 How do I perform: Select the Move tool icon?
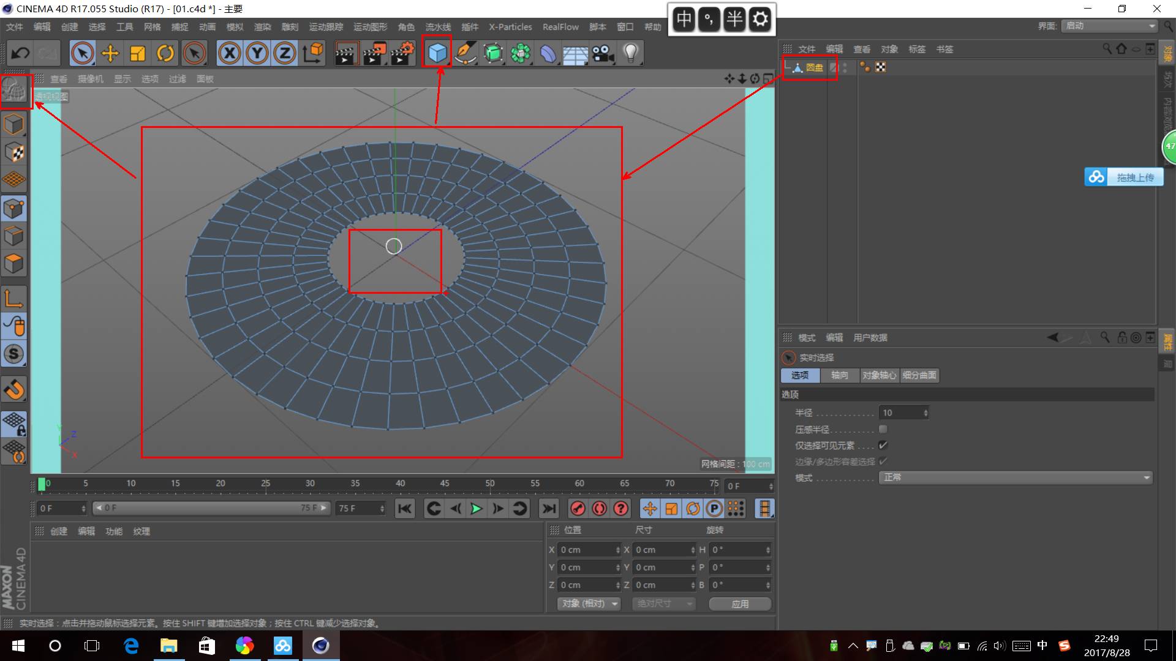110,53
